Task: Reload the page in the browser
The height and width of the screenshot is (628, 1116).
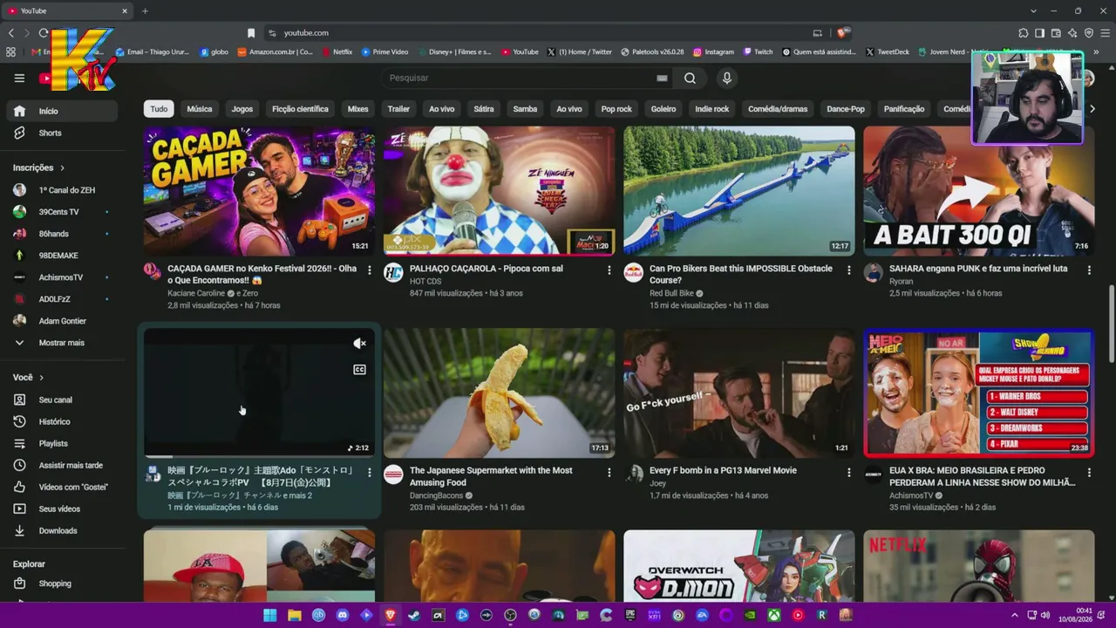Action: point(43,33)
